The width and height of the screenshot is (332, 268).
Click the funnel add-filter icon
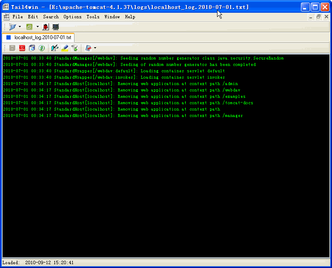(74, 48)
